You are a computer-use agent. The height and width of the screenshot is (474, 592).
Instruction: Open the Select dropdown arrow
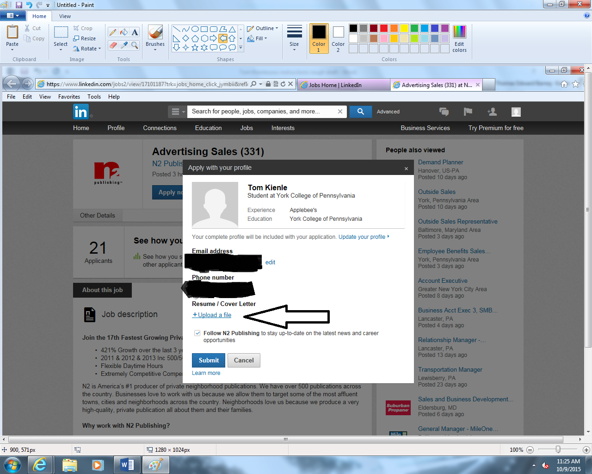click(x=61, y=50)
